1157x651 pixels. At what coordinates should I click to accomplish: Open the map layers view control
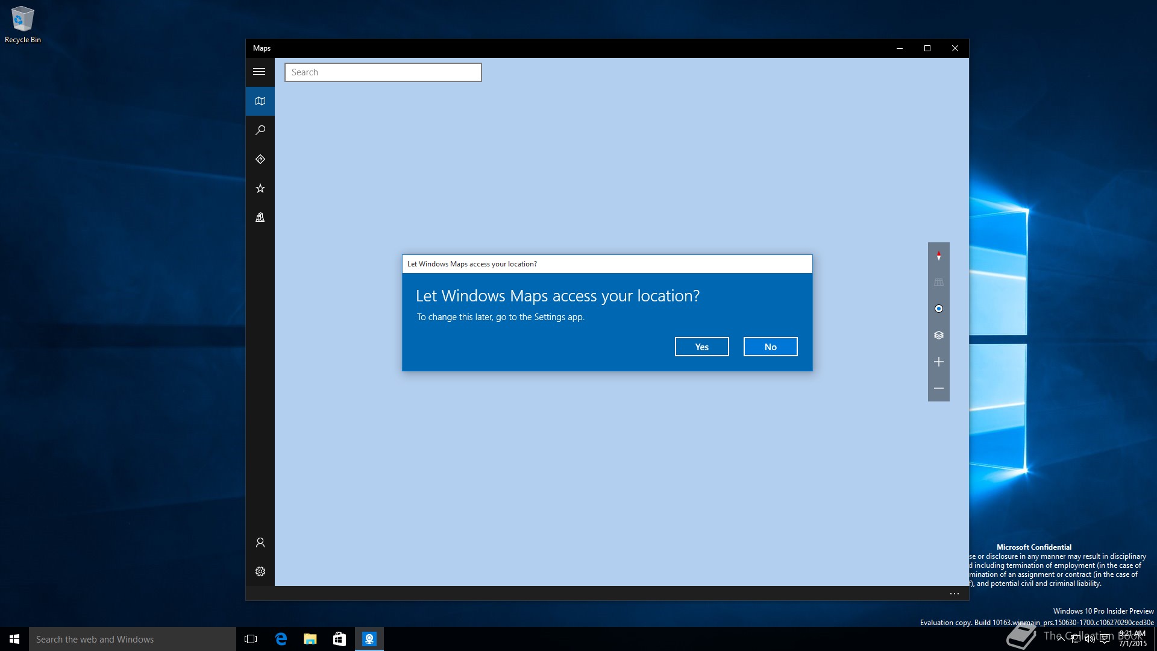tap(938, 335)
